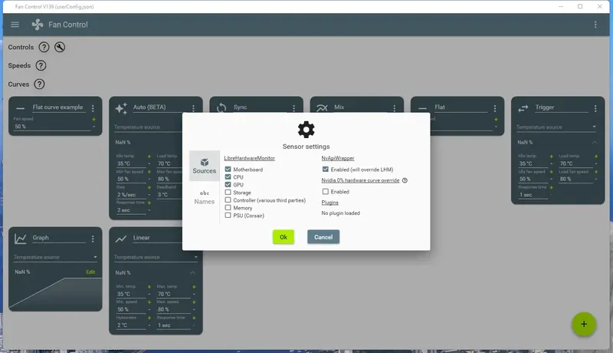Show help for Nvidia 0% hardware curve override
The height and width of the screenshot is (353, 613).
click(x=405, y=180)
